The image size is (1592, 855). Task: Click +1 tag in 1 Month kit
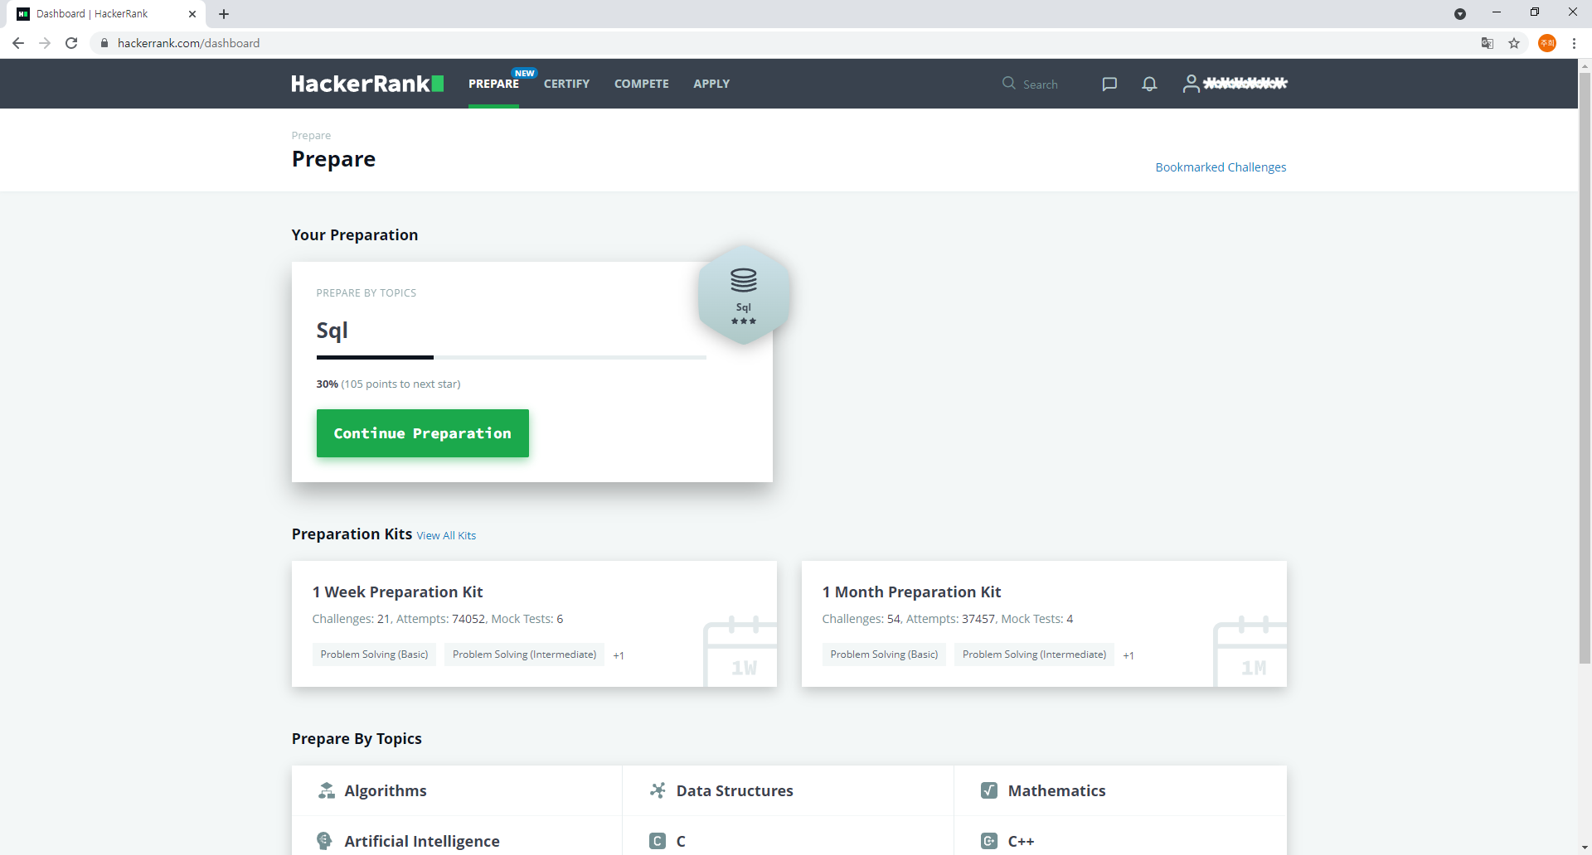click(x=1128, y=655)
